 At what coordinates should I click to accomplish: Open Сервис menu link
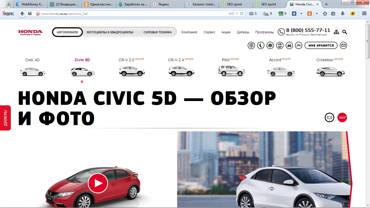[209, 32]
